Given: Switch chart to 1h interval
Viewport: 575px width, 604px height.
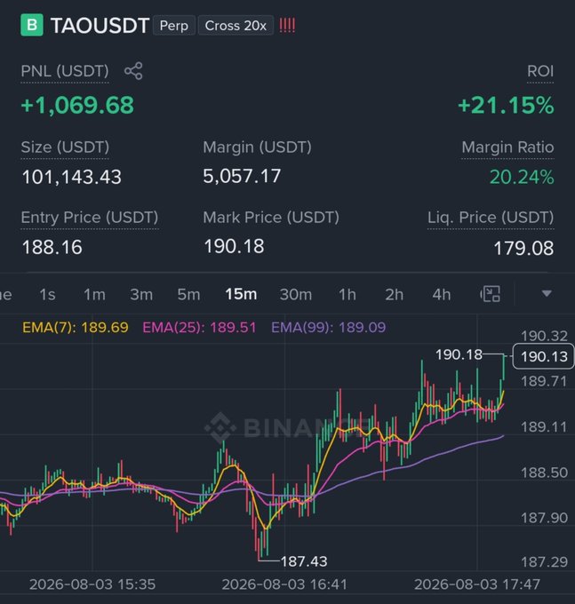Looking at the screenshot, I should pyautogui.click(x=347, y=295).
